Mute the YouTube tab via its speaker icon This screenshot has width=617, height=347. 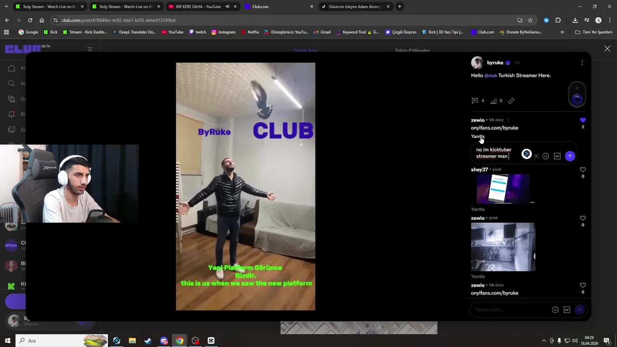coord(228,7)
